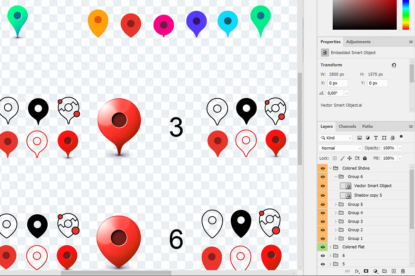The height and width of the screenshot is (276, 415).
Task: Click the adjustment layer filter icon
Action: tap(368, 138)
